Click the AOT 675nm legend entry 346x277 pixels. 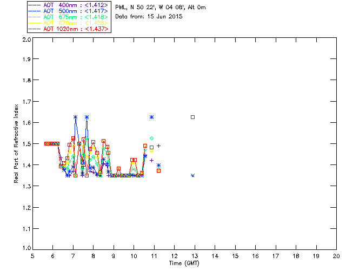point(68,17)
